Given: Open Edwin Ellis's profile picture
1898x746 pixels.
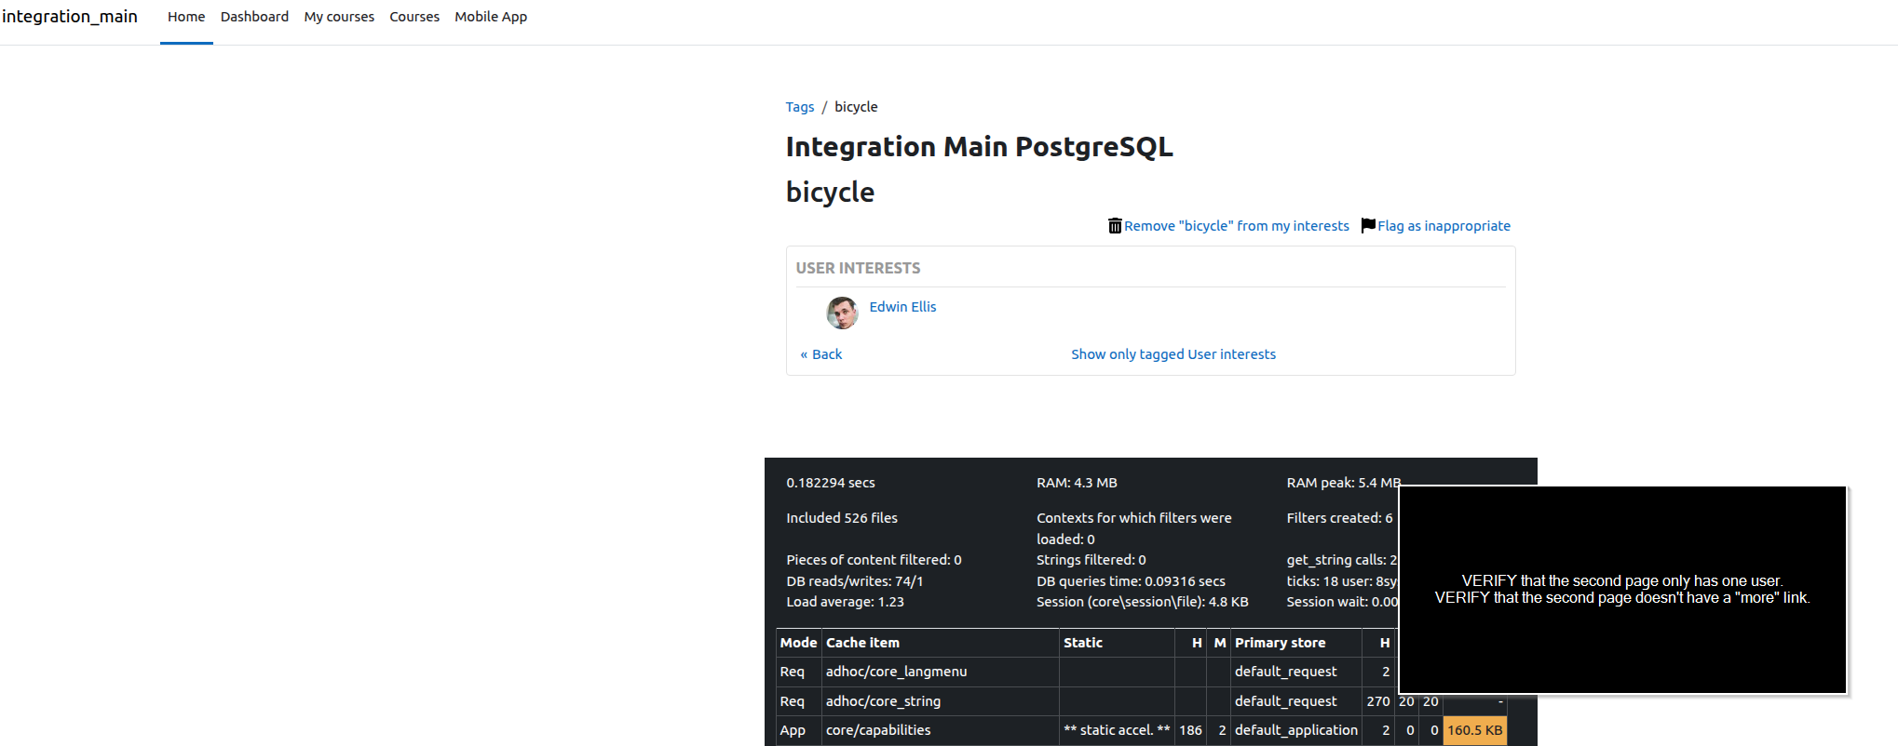Looking at the screenshot, I should click(842, 313).
